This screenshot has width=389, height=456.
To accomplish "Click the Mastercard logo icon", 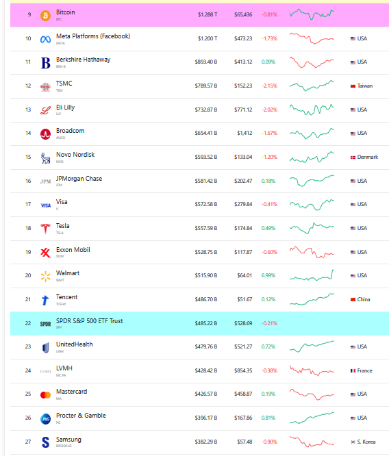I will pos(45,395).
